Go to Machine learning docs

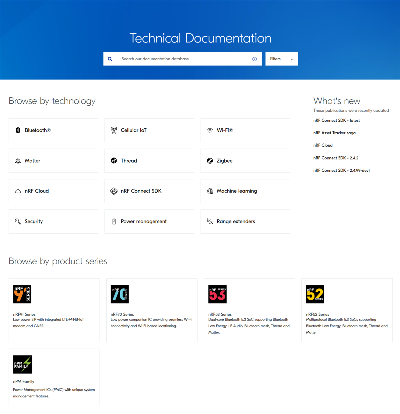point(245,191)
